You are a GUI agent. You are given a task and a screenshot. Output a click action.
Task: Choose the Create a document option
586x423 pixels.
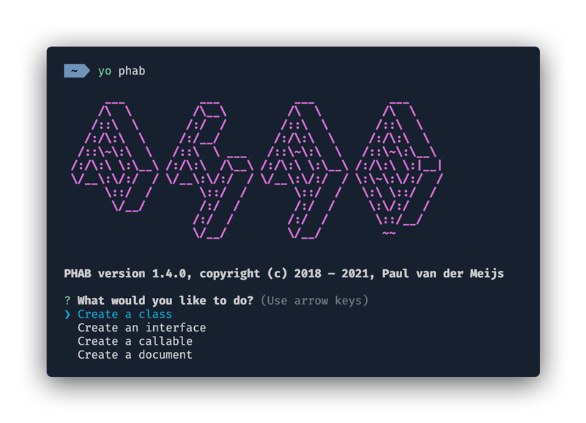135,355
